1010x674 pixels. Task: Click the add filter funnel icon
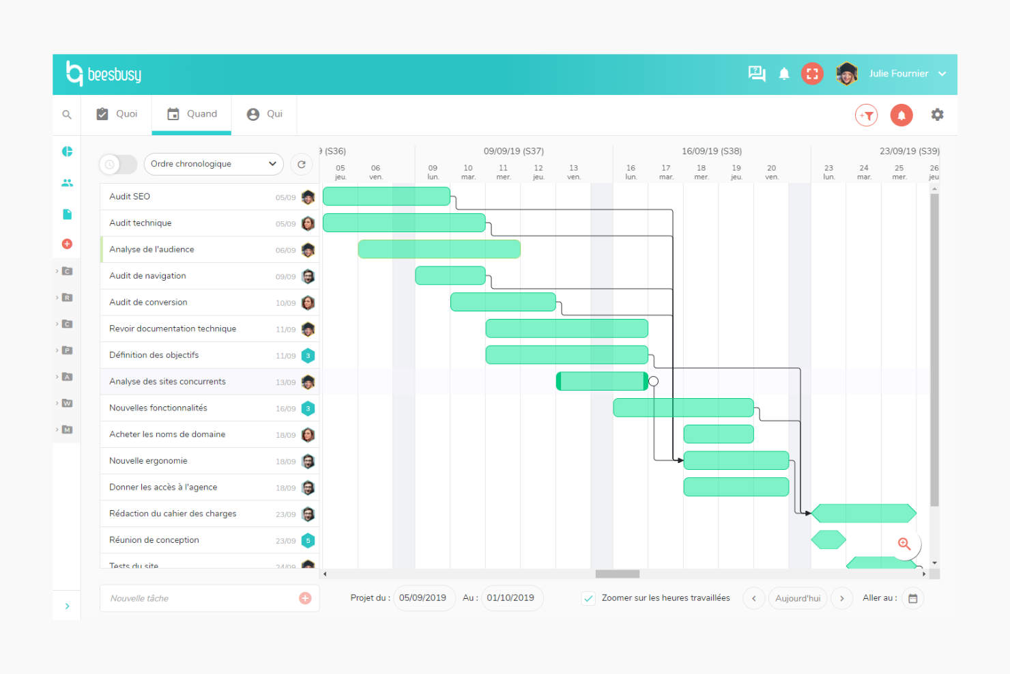tap(867, 115)
